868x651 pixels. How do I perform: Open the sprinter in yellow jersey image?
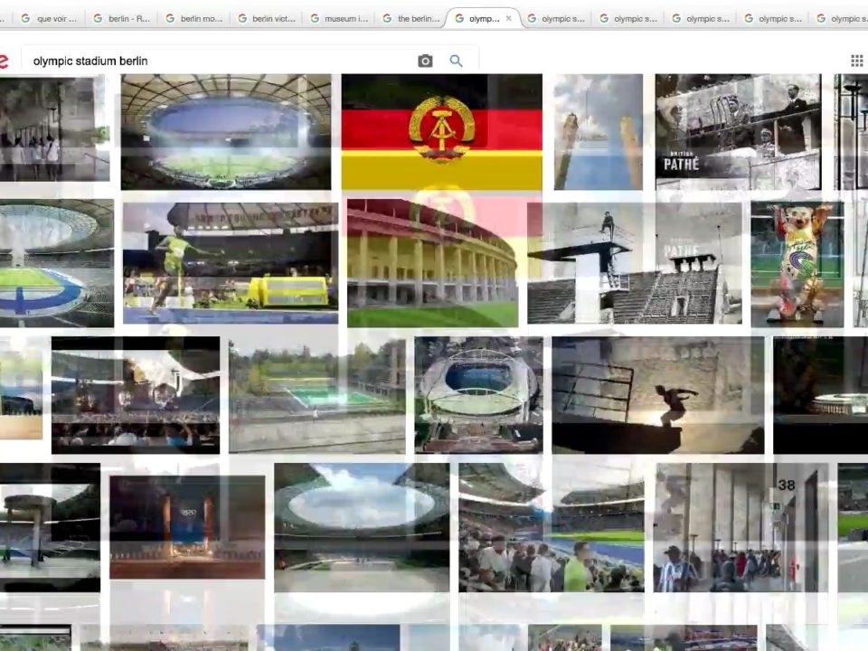coord(231,263)
